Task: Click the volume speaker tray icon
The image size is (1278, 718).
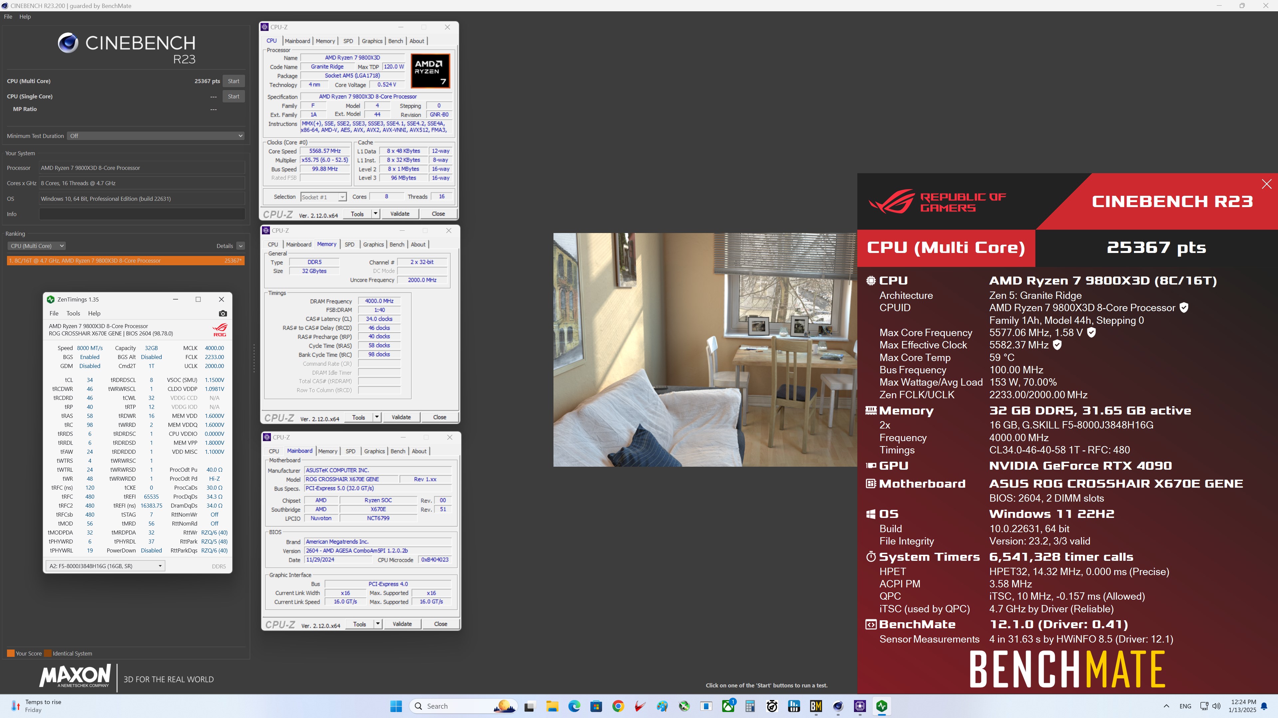Action: [1216, 706]
